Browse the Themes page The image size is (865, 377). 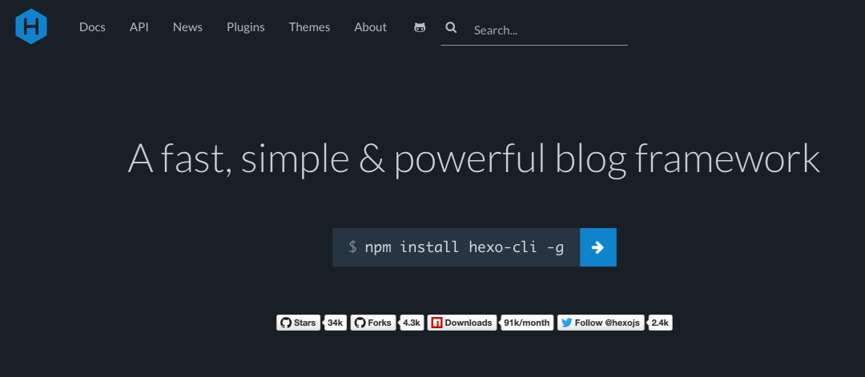[x=309, y=27]
